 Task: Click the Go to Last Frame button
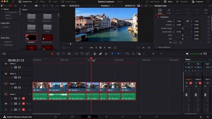point(109,48)
